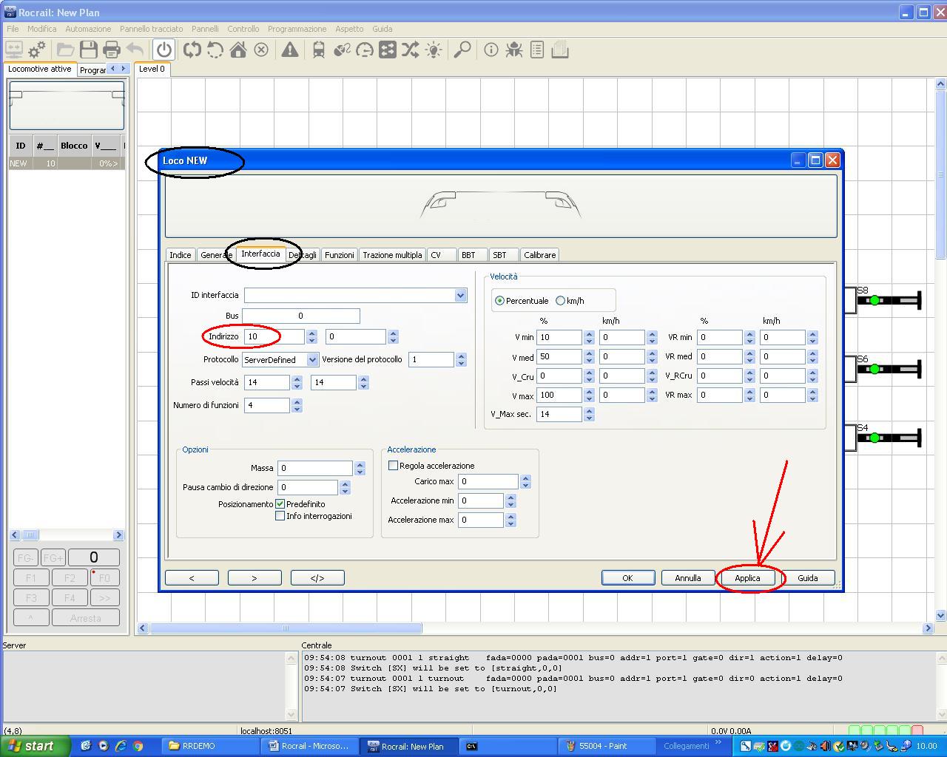The image size is (947, 757).
Task: Click the crossed shuffle arrows toolbar icon
Action: point(411,50)
